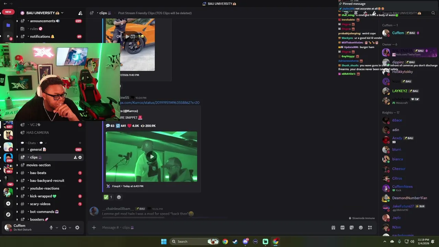Open the sticker picker
The width and height of the screenshot is (439, 247).
pos(352,227)
